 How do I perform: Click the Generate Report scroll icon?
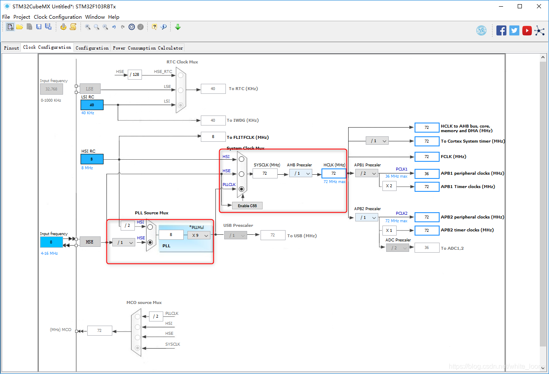pos(73,27)
